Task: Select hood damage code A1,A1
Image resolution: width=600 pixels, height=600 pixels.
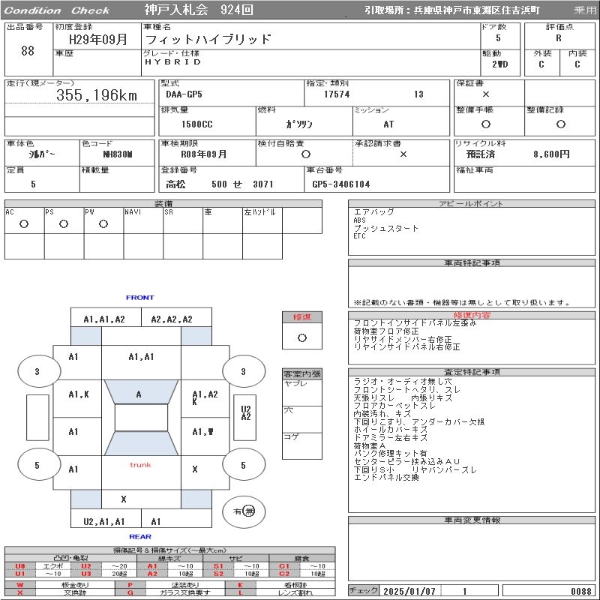Action: [141, 357]
